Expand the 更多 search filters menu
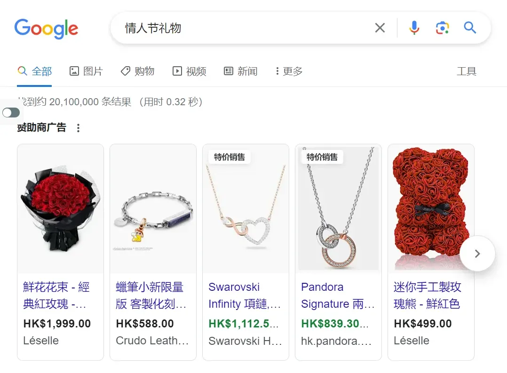Screen dimensions: 507x373 tap(289, 71)
